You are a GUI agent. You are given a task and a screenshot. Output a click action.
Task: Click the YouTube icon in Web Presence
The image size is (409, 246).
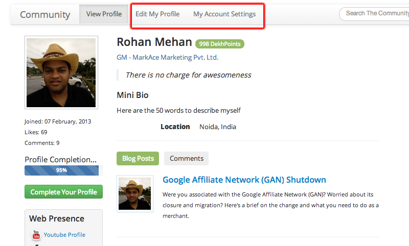coord(36,235)
